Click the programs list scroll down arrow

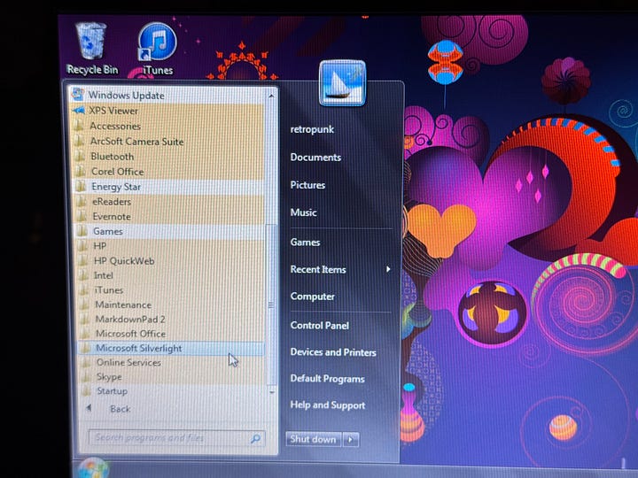coord(272,392)
